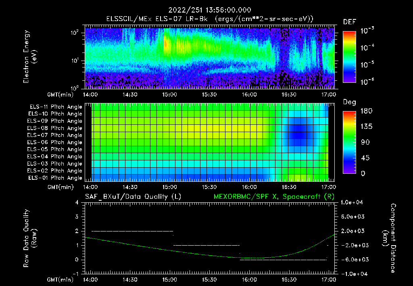413x286 pixels.
Task: Click 17:00 tick label under the data quality plot
Action: pos(329,280)
